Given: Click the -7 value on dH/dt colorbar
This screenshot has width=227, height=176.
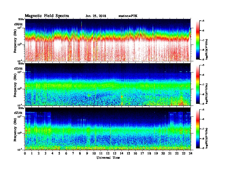Looking at the screenshot, I should point(203,40).
